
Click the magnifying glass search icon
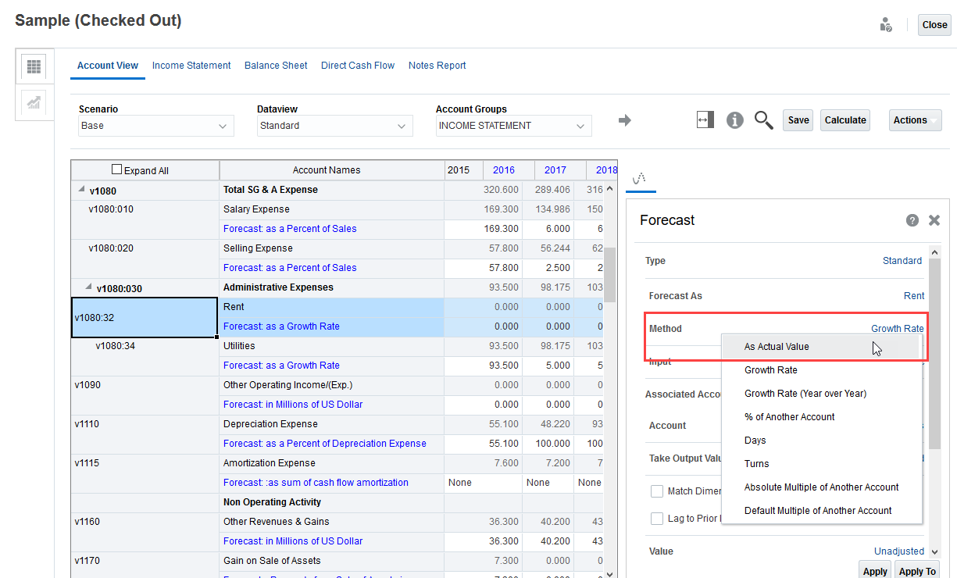(x=763, y=120)
